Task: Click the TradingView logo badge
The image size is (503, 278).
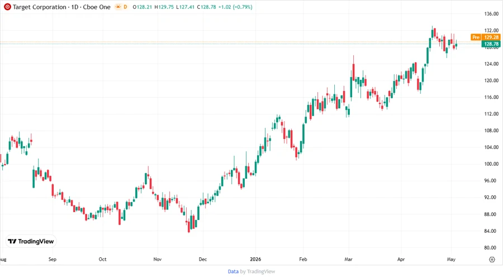Action: [x=31, y=242]
